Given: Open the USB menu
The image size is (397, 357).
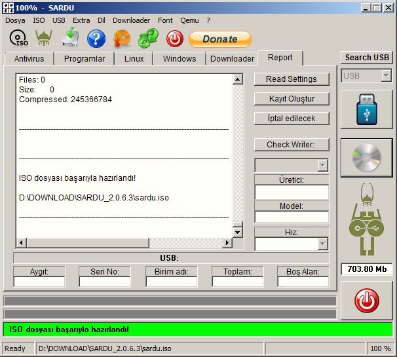Looking at the screenshot, I should [59, 20].
